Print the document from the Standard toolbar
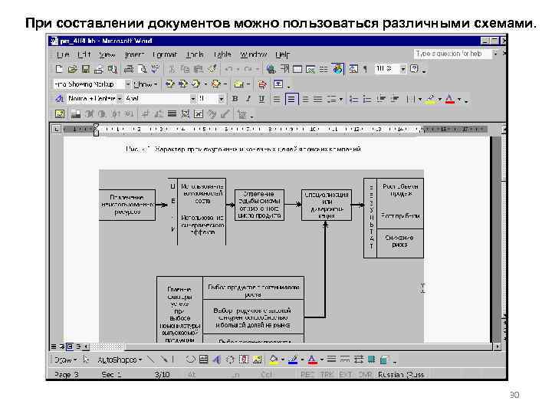This screenshot has height=414, width=552. [x=130, y=69]
